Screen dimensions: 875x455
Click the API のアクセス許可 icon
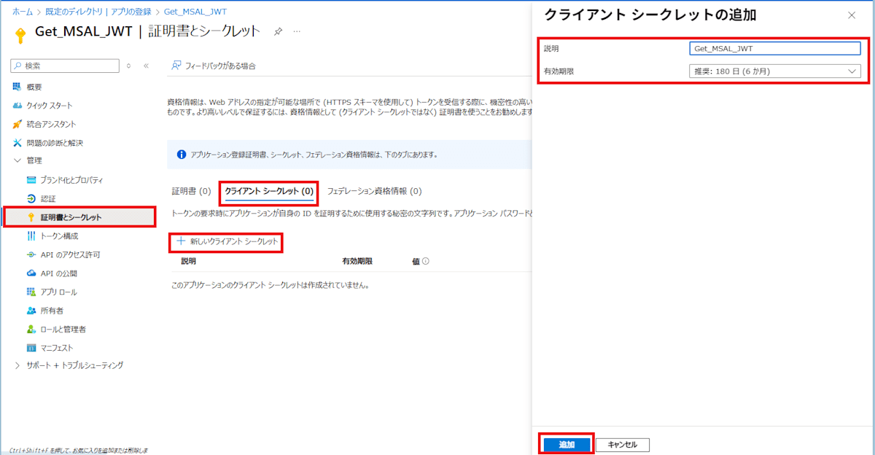[31, 255]
